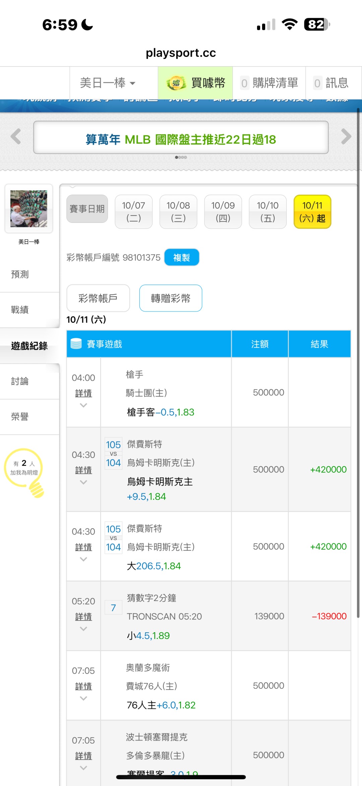
Task: Click the 轉贈彩幣 button
Action: click(171, 298)
